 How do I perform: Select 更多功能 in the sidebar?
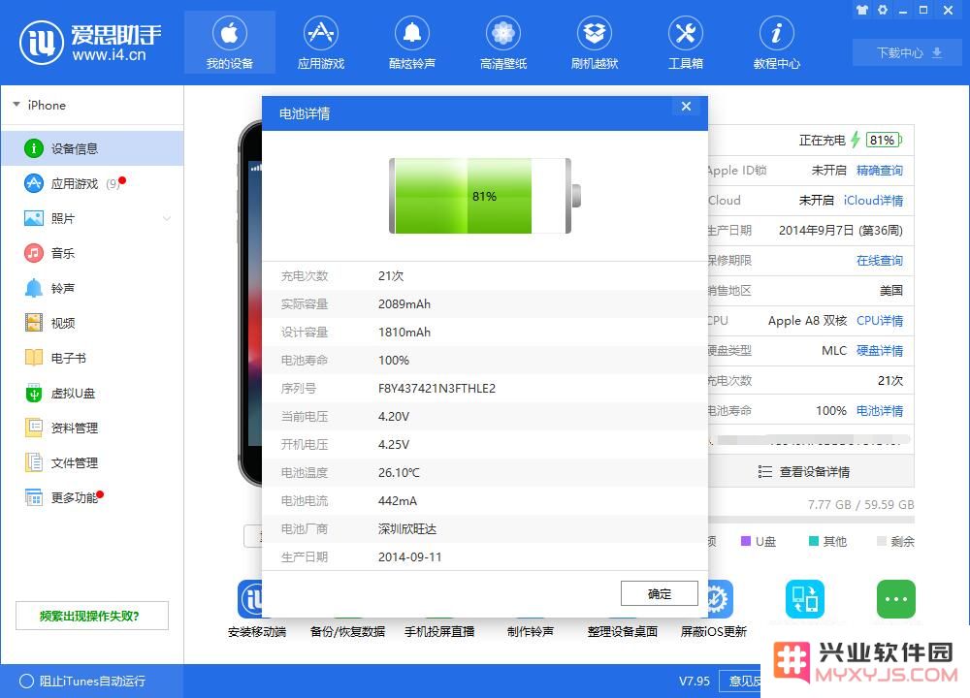[x=92, y=497]
